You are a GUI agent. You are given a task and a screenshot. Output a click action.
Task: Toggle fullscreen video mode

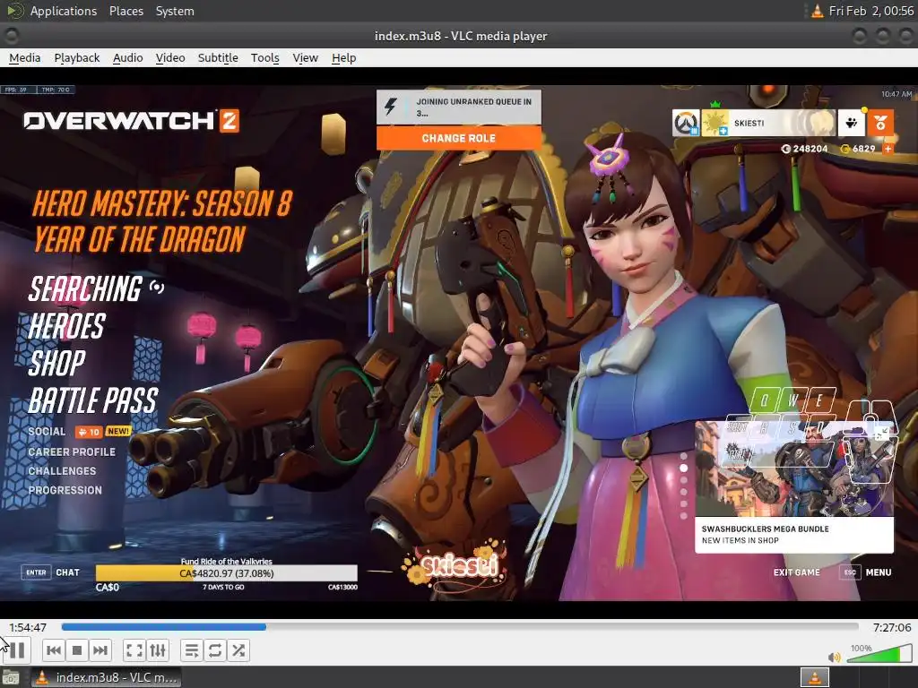tap(134, 650)
